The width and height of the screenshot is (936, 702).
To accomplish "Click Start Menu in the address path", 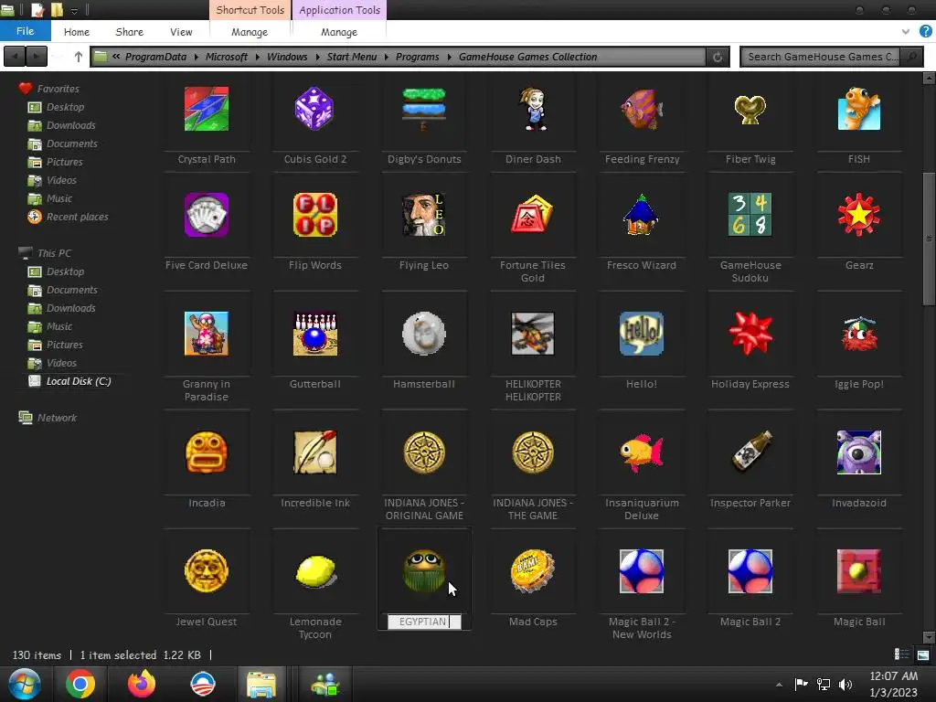I will tap(352, 57).
